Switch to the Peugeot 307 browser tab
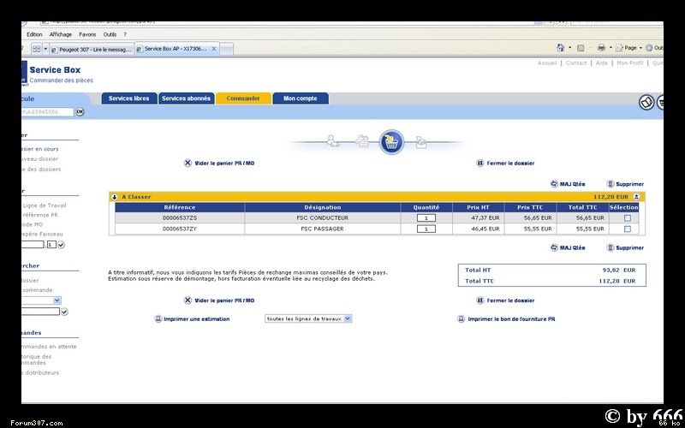685x428 pixels. click(x=92, y=50)
